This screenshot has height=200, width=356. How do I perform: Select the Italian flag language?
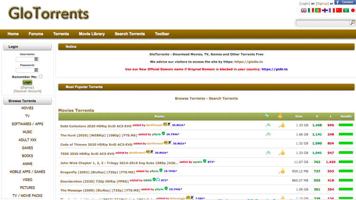click(x=311, y=10)
